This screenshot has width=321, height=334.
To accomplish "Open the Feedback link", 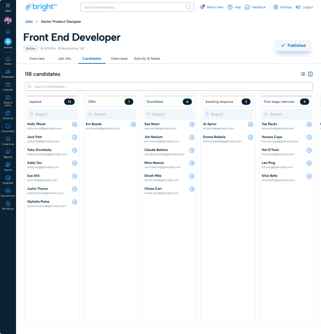I will pyautogui.click(x=255, y=7).
